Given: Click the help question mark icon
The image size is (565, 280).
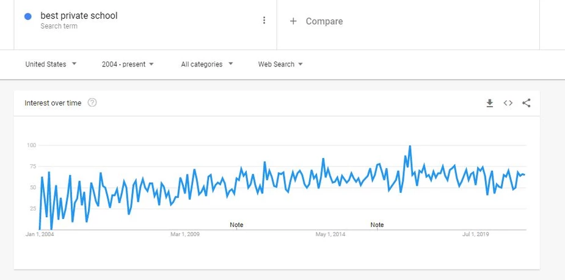Looking at the screenshot, I should click(92, 103).
